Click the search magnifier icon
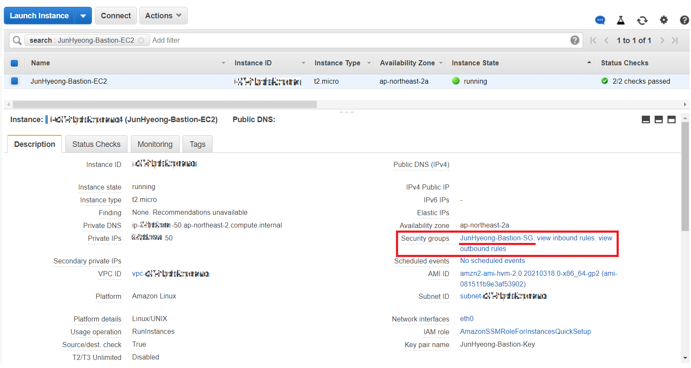 click(x=17, y=40)
